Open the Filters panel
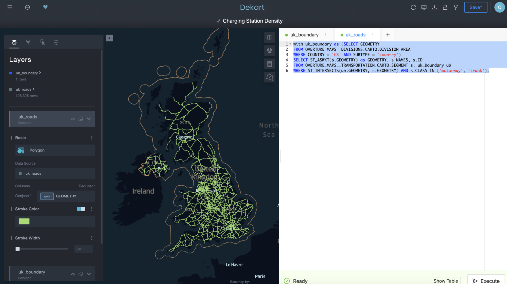Image resolution: width=507 pixels, height=284 pixels. coord(28,43)
